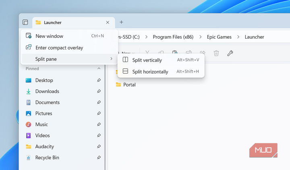Unpin Audacity using its pin icon
This screenshot has height=170, width=290.
click(x=99, y=147)
